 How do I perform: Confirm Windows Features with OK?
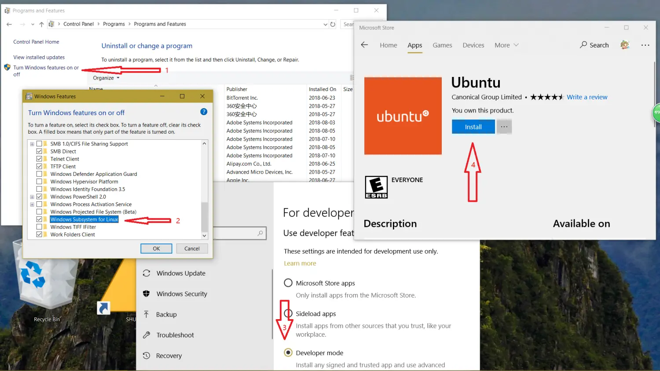click(156, 248)
